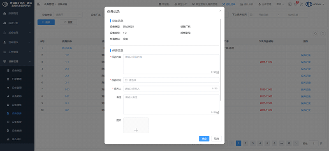
Task: Click the 设备维修 circle icon in sidebar
Action: [x=8, y=105]
